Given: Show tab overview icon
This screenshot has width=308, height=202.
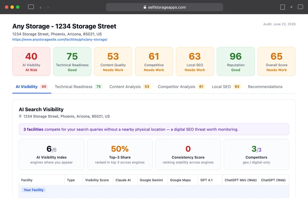Looking at the screenshot, I should point(300,7).
